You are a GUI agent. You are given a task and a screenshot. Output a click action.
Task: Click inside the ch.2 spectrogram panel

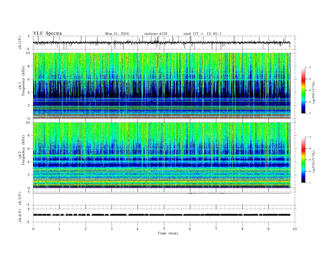(x=161, y=155)
